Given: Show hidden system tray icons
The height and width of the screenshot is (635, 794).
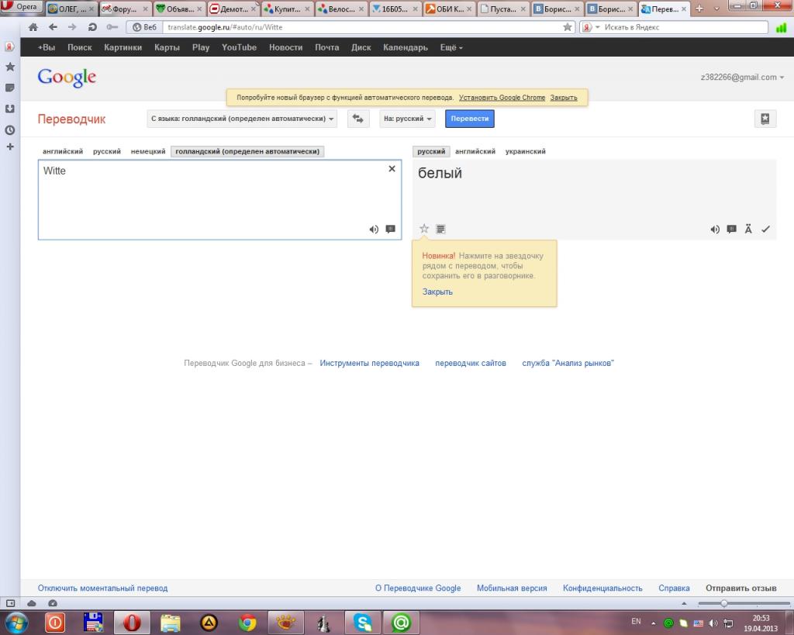Looking at the screenshot, I should [x=653, y=623].
